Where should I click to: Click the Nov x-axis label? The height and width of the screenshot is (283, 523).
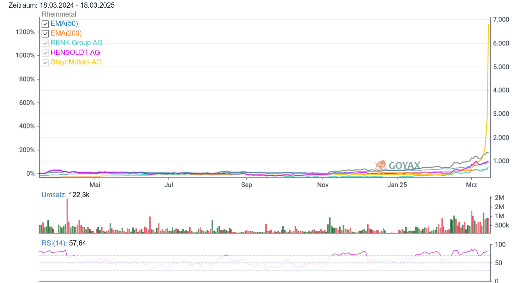click(x=323, y=185)
